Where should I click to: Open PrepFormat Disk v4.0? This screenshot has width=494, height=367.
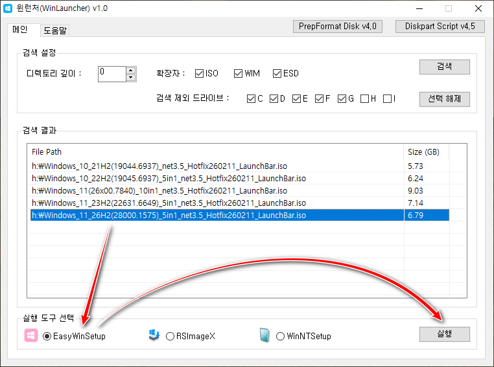[x=337, y=27]
